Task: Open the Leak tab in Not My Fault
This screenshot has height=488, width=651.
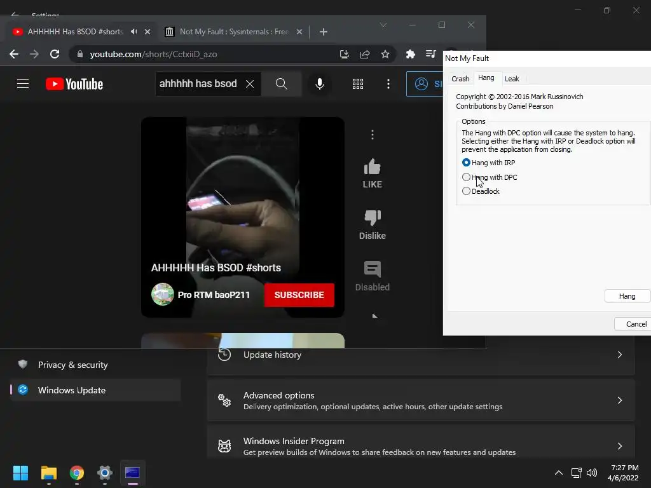Action: 512,79
